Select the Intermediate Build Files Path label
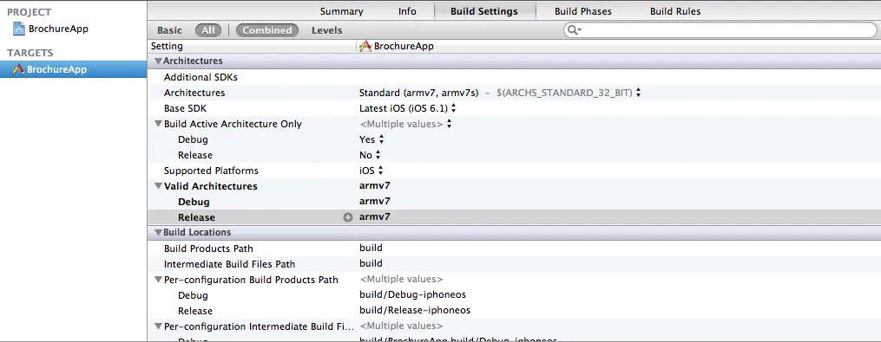The width and height of the screenshot is (881, 342). pyautogui.click(x=229, y=264)
